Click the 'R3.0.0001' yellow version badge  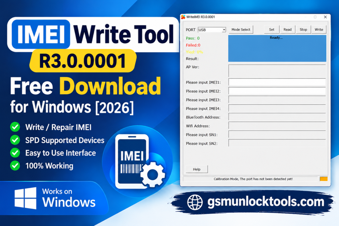(83, 61)
